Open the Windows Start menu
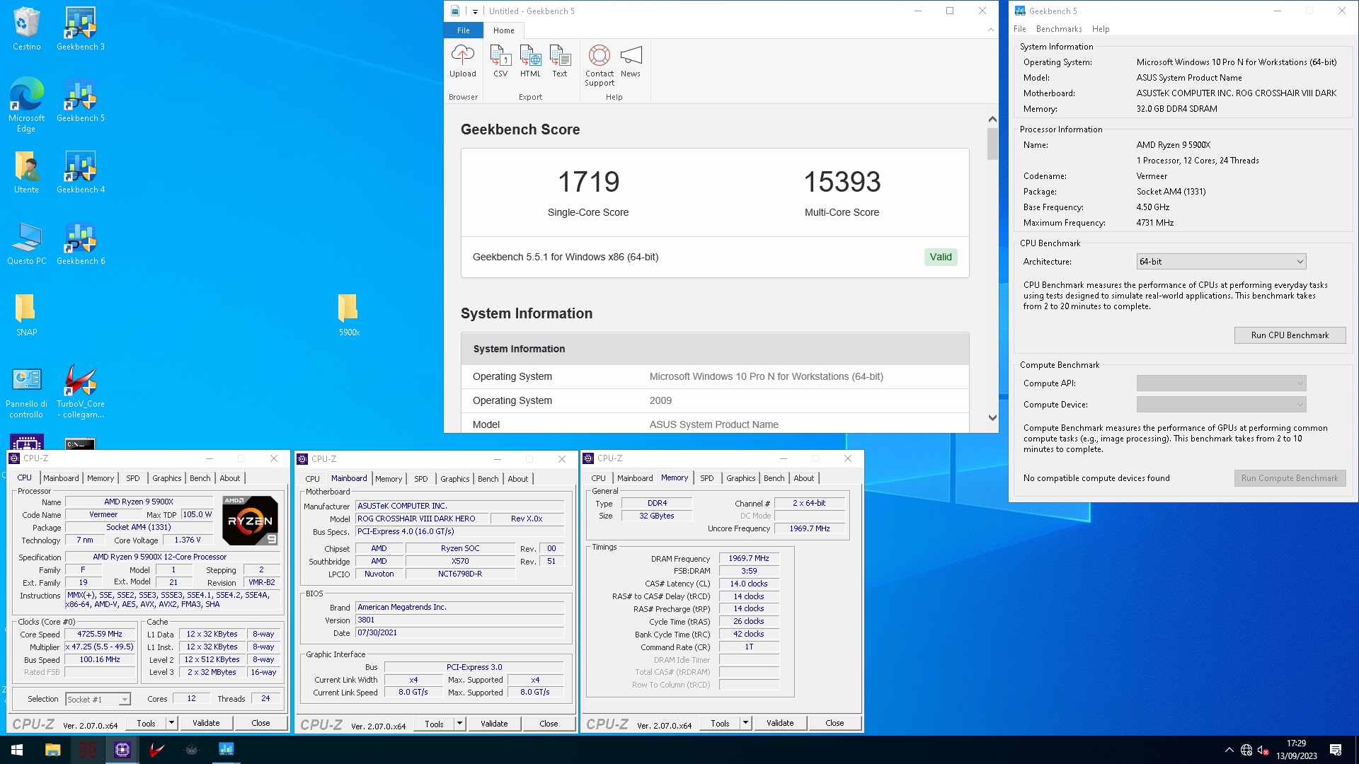Viewport: 1359px width, 764px height. click(17, 750)
